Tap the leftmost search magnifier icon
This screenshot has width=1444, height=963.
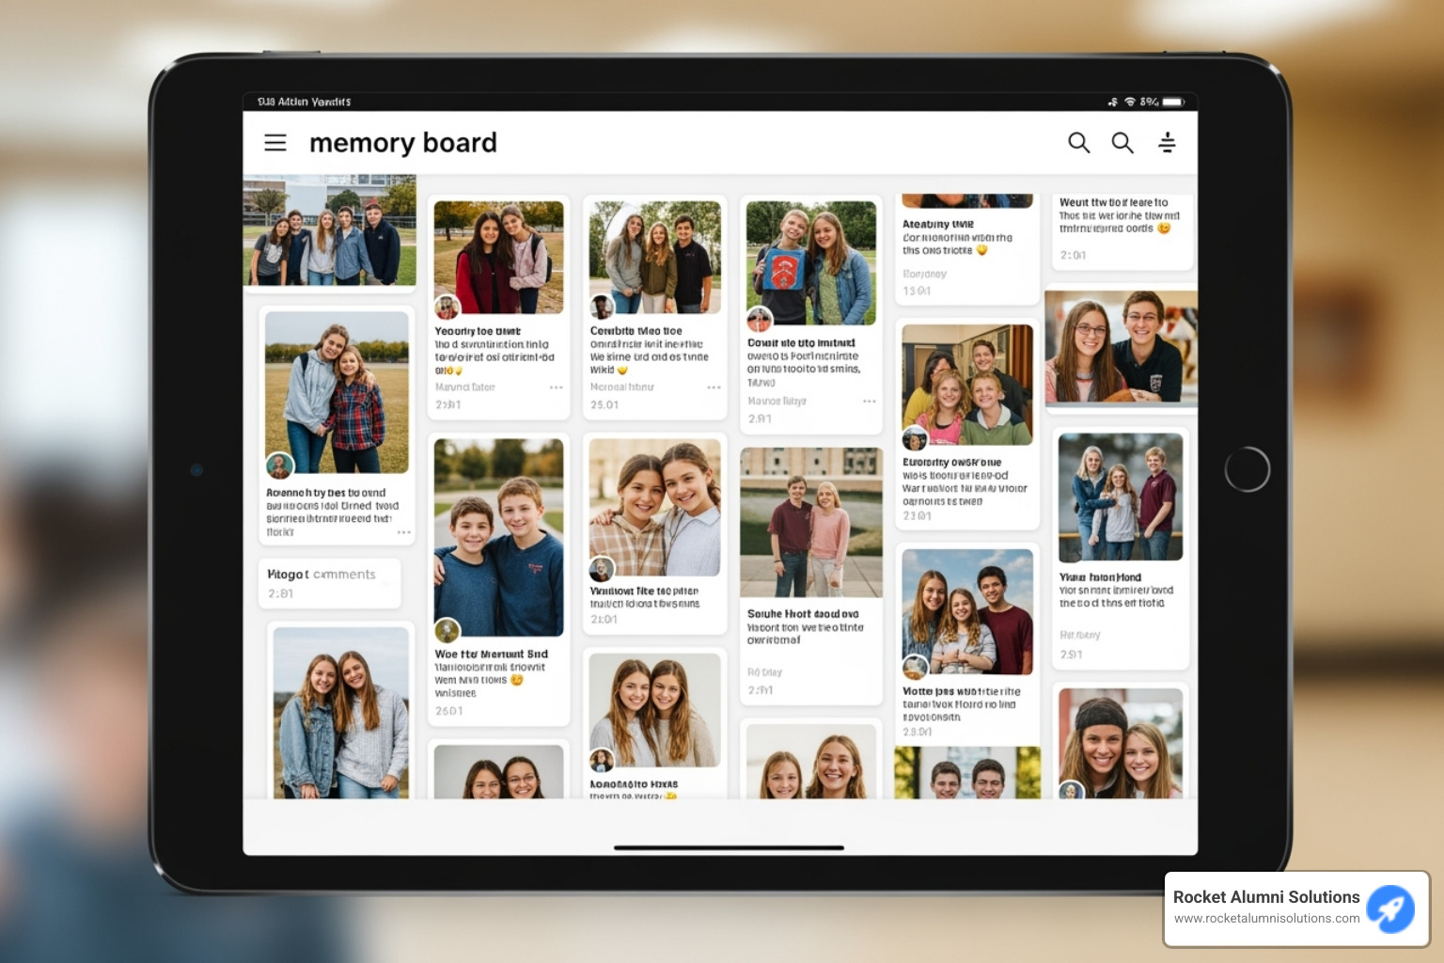click(1079, 143)
